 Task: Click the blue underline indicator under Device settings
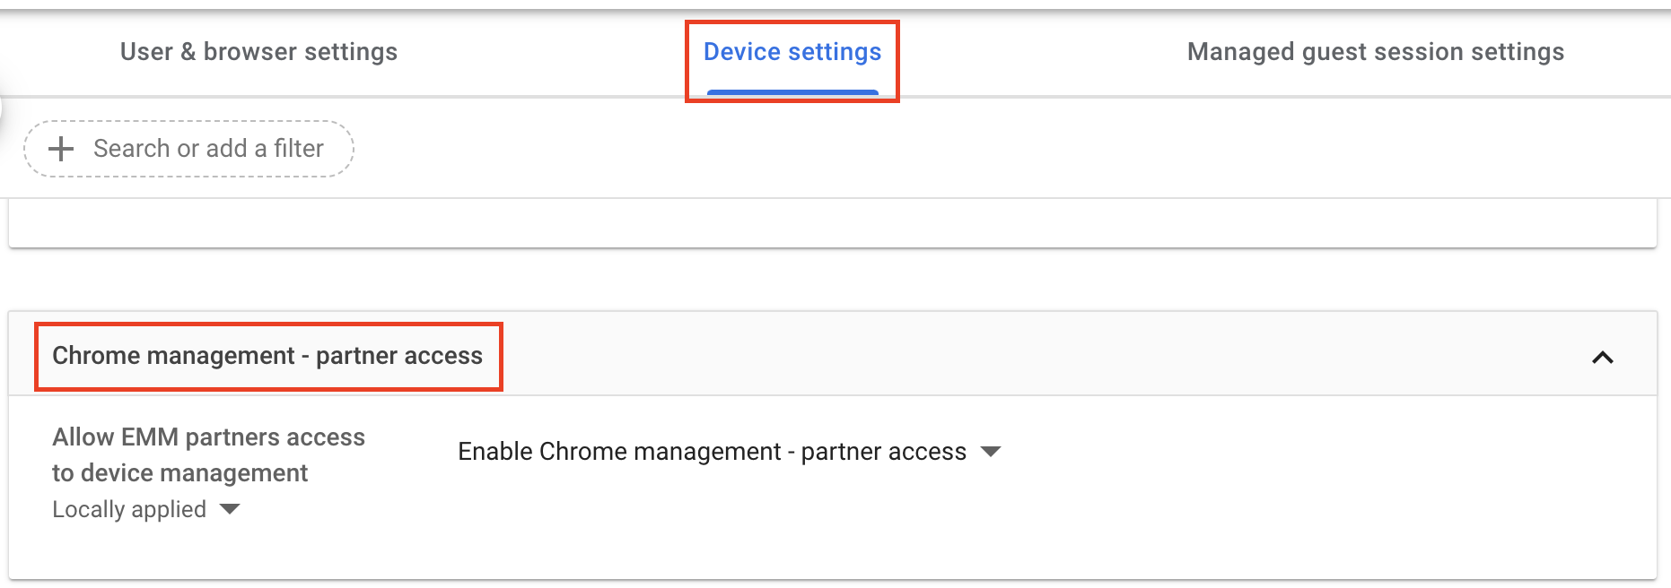(x=792, y=90)
